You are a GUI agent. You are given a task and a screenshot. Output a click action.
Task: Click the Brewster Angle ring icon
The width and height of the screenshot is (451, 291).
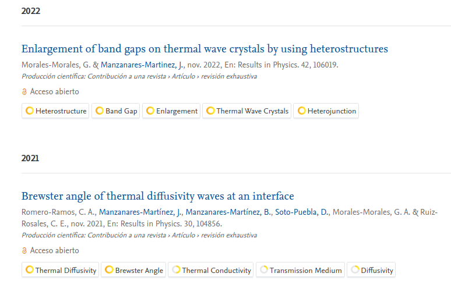pyautogui.click(x=109, y=270)
